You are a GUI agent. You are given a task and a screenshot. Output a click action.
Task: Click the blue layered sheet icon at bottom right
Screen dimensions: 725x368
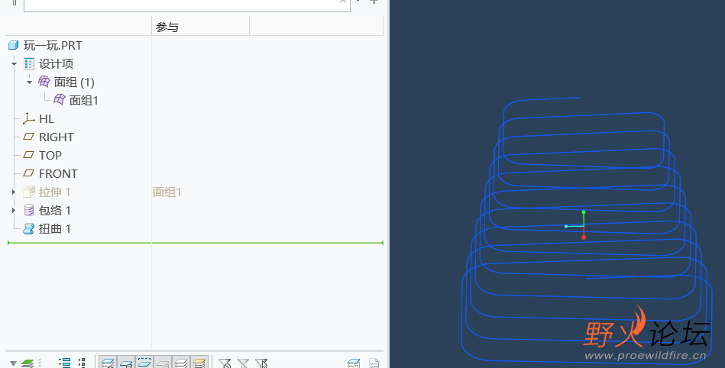[354, 363]
